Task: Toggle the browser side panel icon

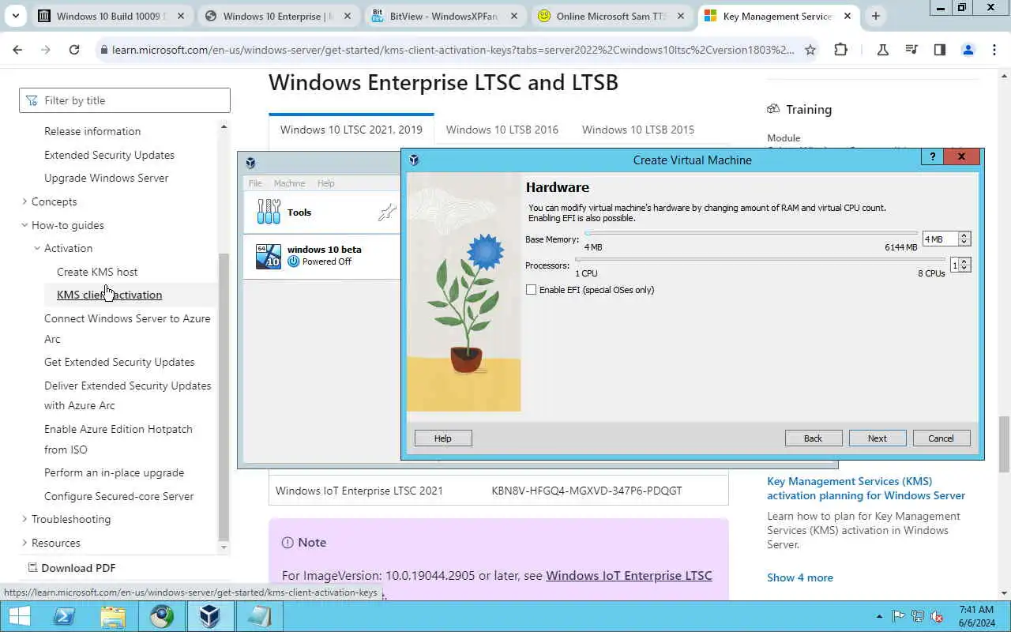Action: pos(939,50)
